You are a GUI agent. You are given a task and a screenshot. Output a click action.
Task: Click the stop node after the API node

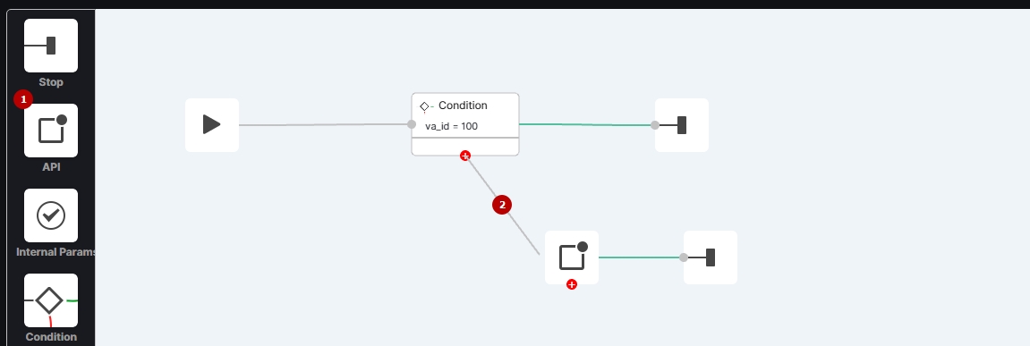click(711, 257)
